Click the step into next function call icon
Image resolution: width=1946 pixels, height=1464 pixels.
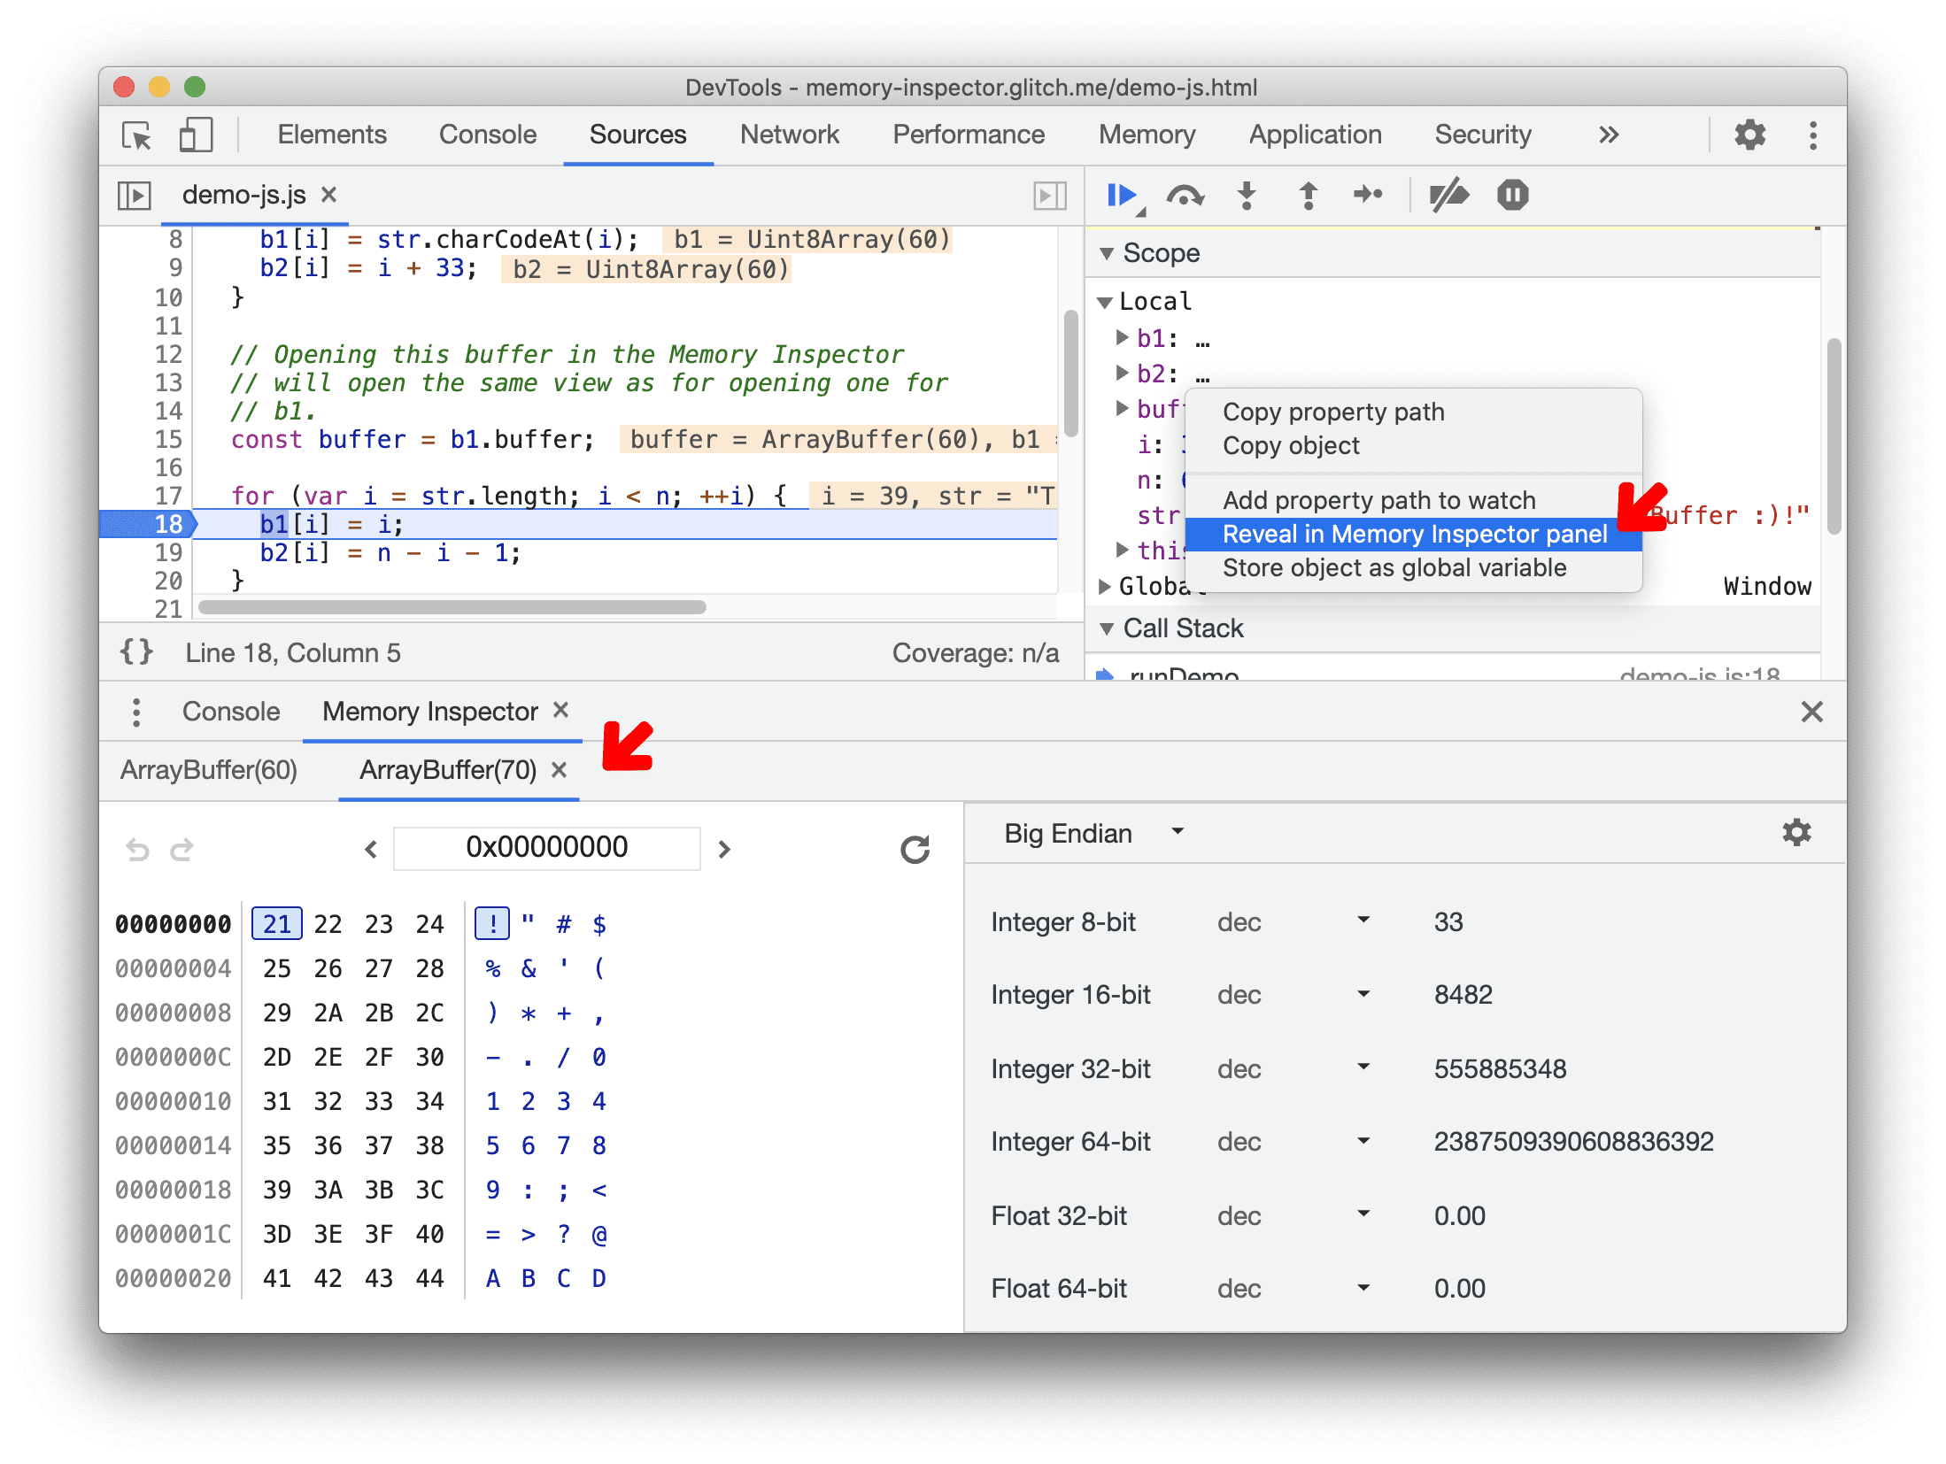[1245, 196]
